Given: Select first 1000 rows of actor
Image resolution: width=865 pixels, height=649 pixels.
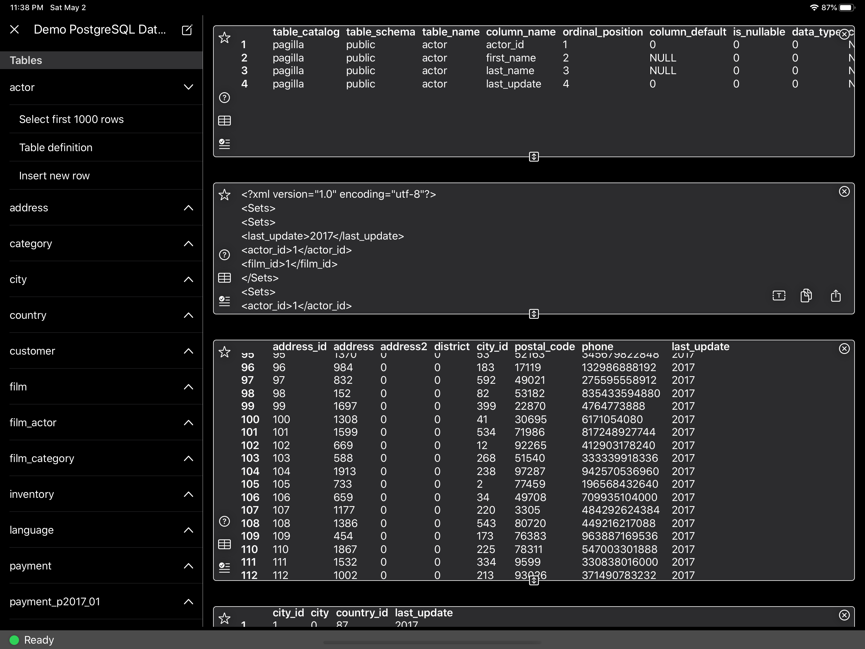Looking at the screenshot, I should [x=72, y=119].
